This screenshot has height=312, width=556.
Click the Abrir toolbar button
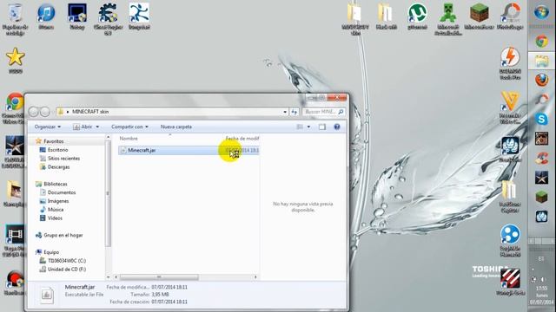[83, 127]
